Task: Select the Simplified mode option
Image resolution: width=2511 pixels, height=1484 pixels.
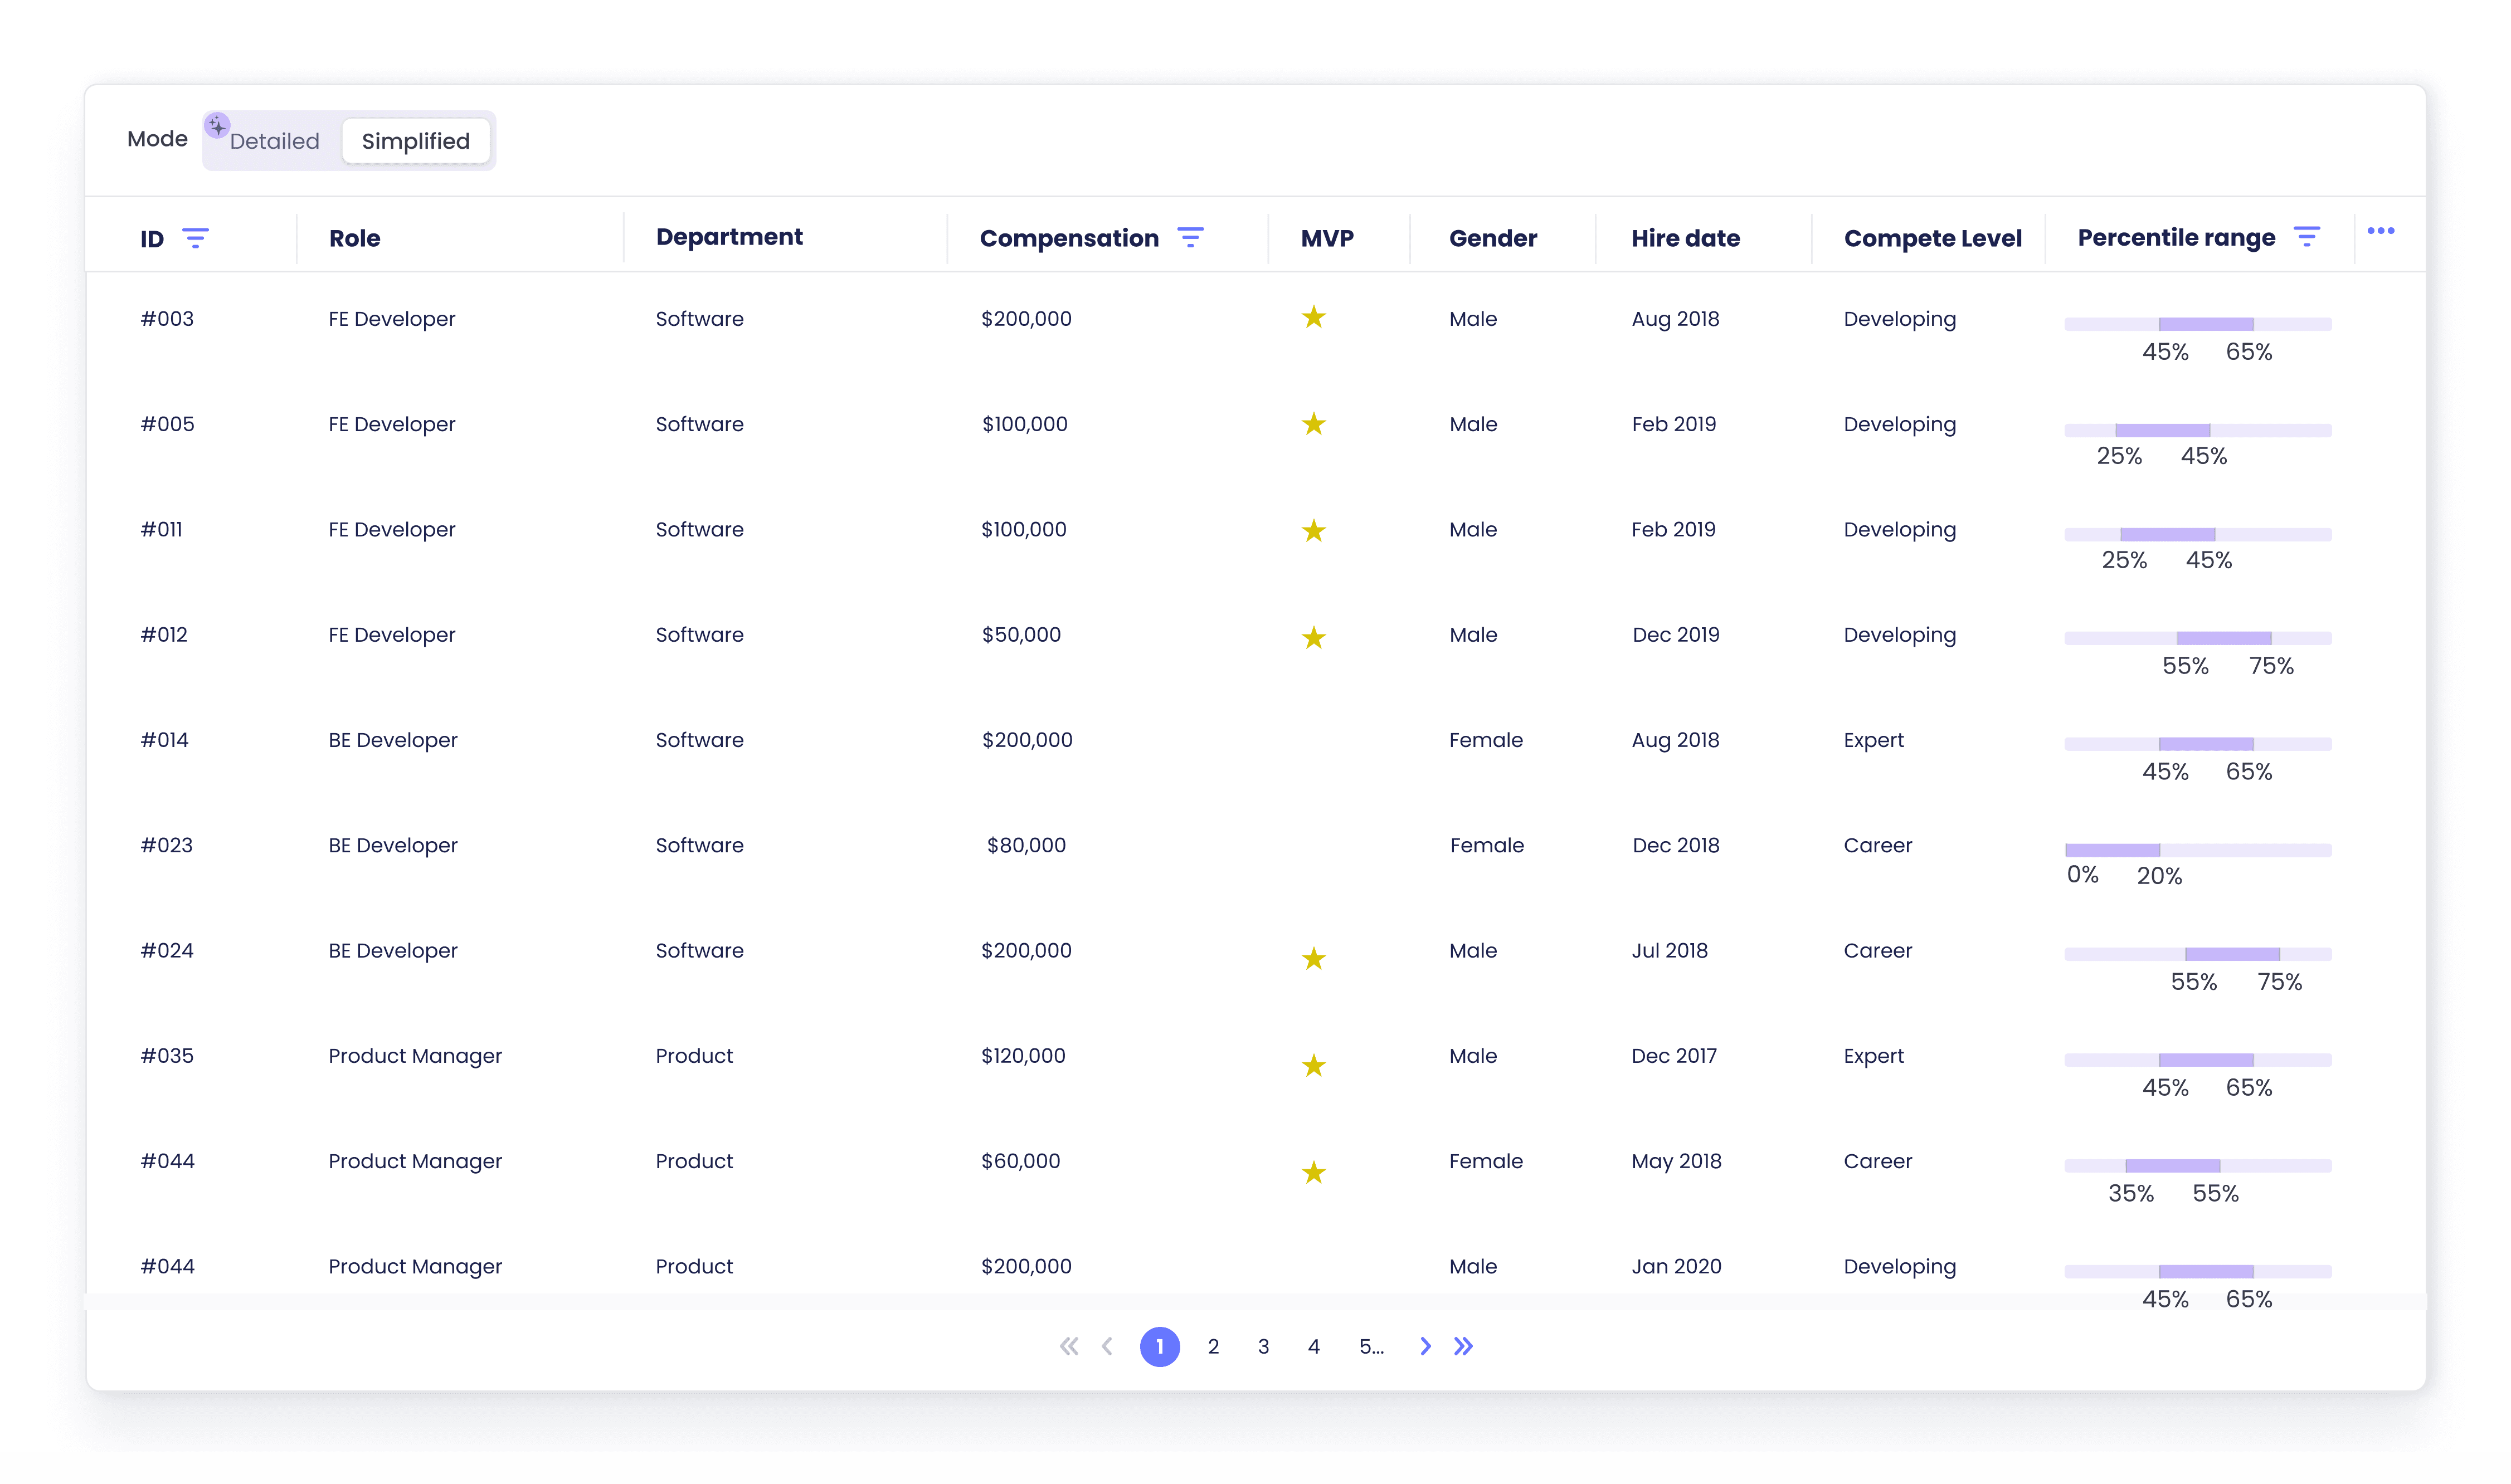Action: coord(416,141)
